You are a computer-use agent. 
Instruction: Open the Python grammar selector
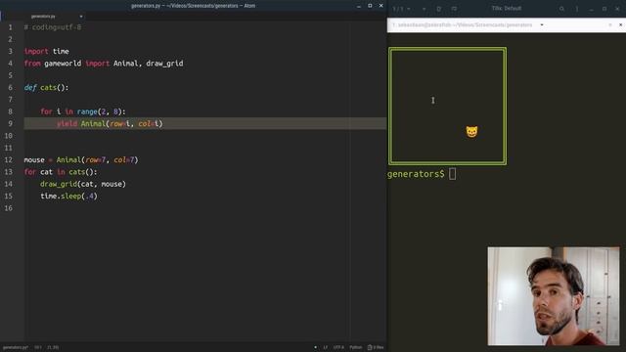point(356,347)
